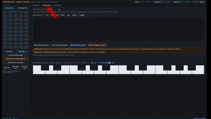Toggle the MIDI on status pill
The width and height of the screenshot is (211, 119).
(x=137, y=2)
